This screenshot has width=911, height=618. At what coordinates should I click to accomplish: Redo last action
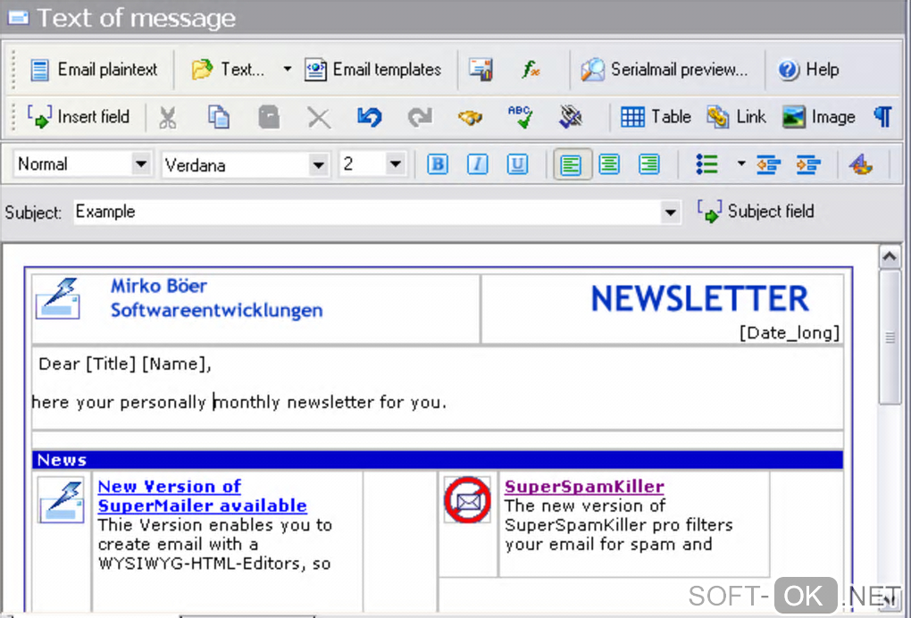(x=420, y=117)
